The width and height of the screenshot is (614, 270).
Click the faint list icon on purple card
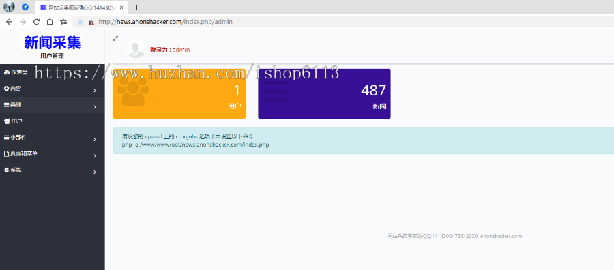(275, 91)
